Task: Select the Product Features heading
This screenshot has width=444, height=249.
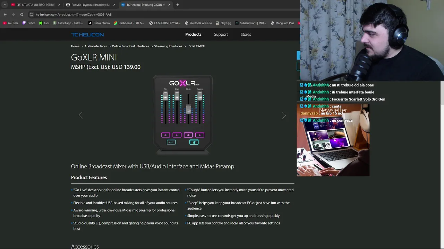Action: point(89,177)
